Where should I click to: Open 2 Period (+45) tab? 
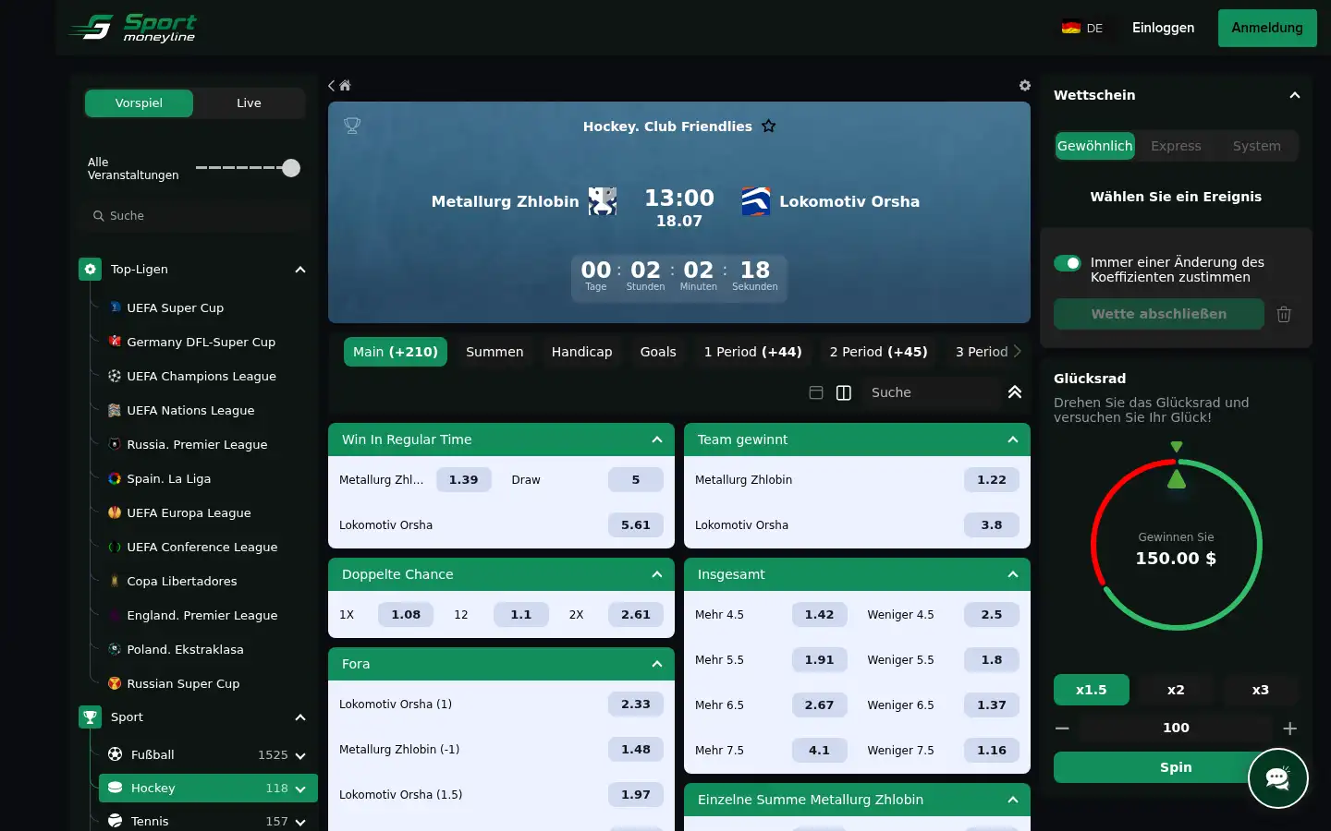pyautogui.click(x=878, y=352)
